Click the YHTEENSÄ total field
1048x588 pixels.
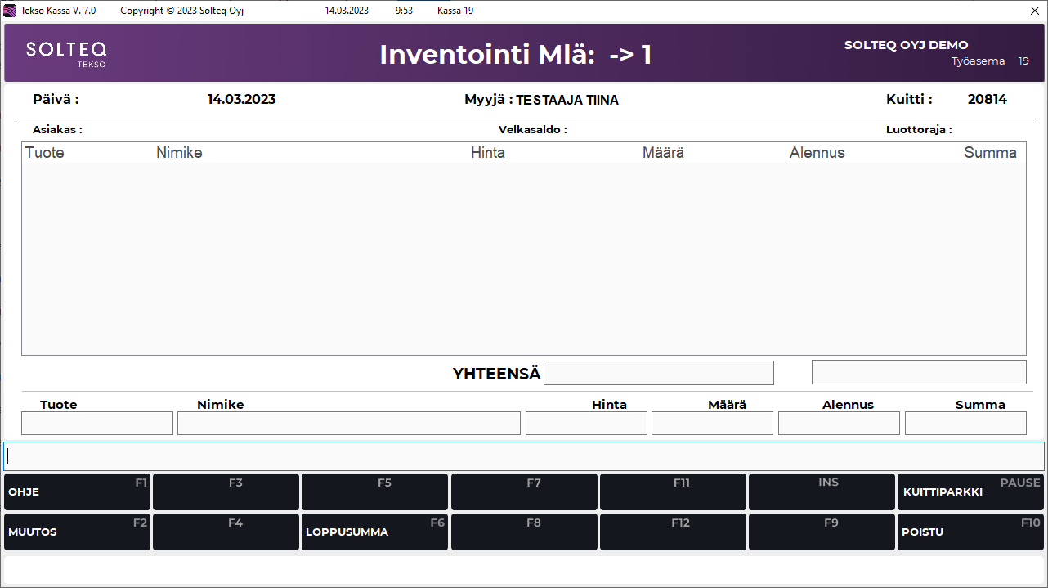click(x=659, y=372)
